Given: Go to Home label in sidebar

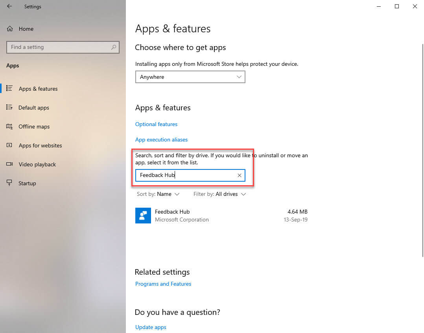Looking at the screenshot, I should (x=26, y=29).
